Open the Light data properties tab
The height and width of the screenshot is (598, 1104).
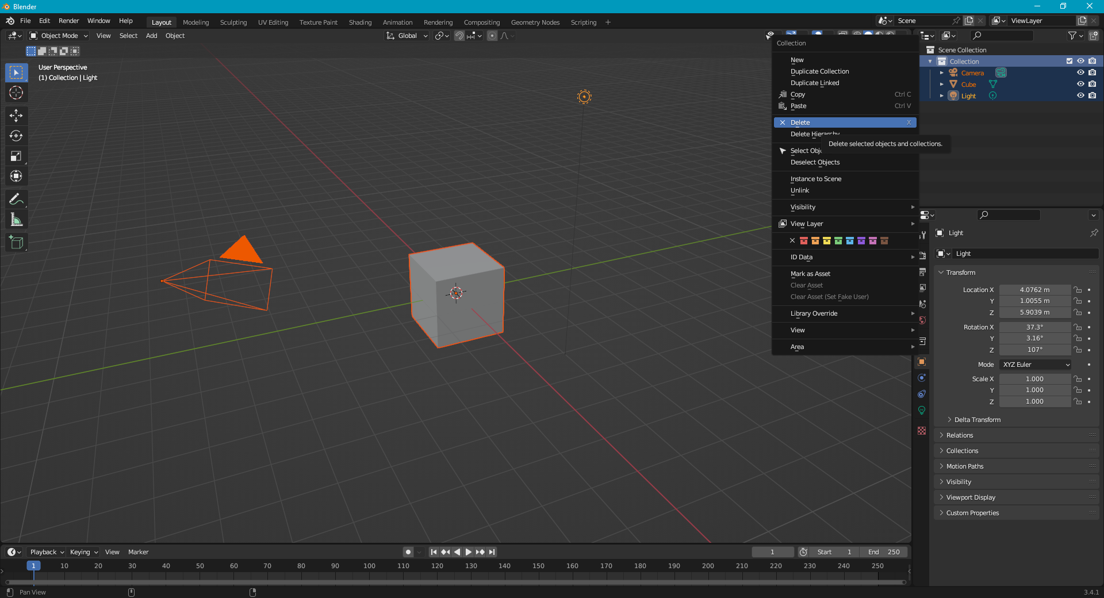coord(922,410)
